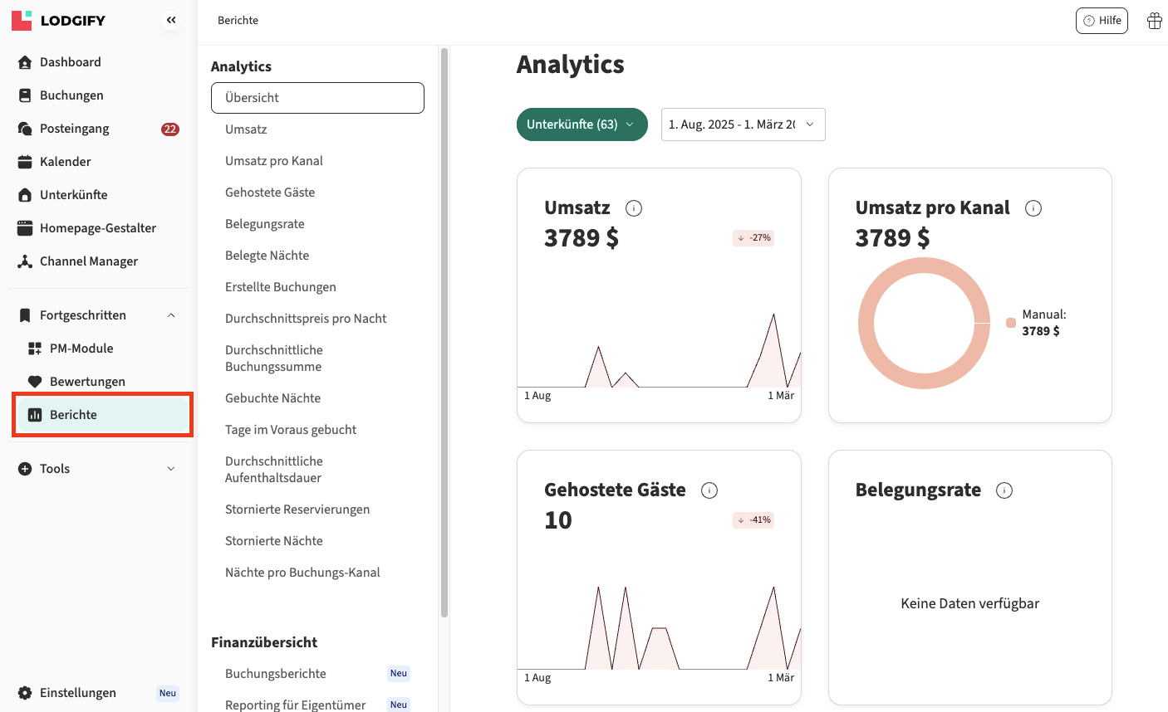Open Channel Manager network icon
This screenshot has width=1168, height=712.
25,261
